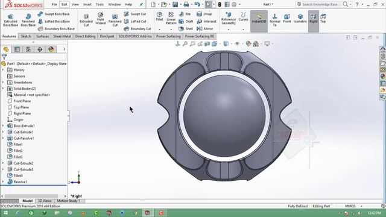Activate the Revolved Cut tool
The height and width of the screenshot is (217, 386).
[x=115, y=20]
